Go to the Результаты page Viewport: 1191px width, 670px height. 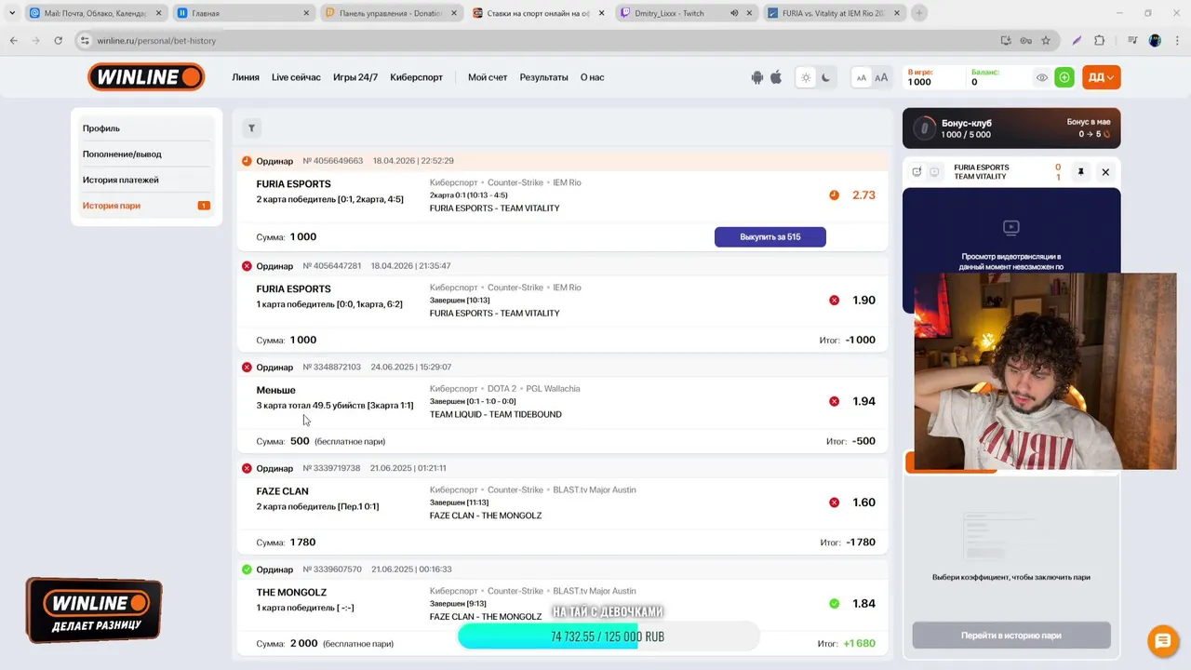tap(543, 77)
